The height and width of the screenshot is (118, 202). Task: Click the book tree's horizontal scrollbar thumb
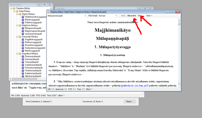[25, 79]
